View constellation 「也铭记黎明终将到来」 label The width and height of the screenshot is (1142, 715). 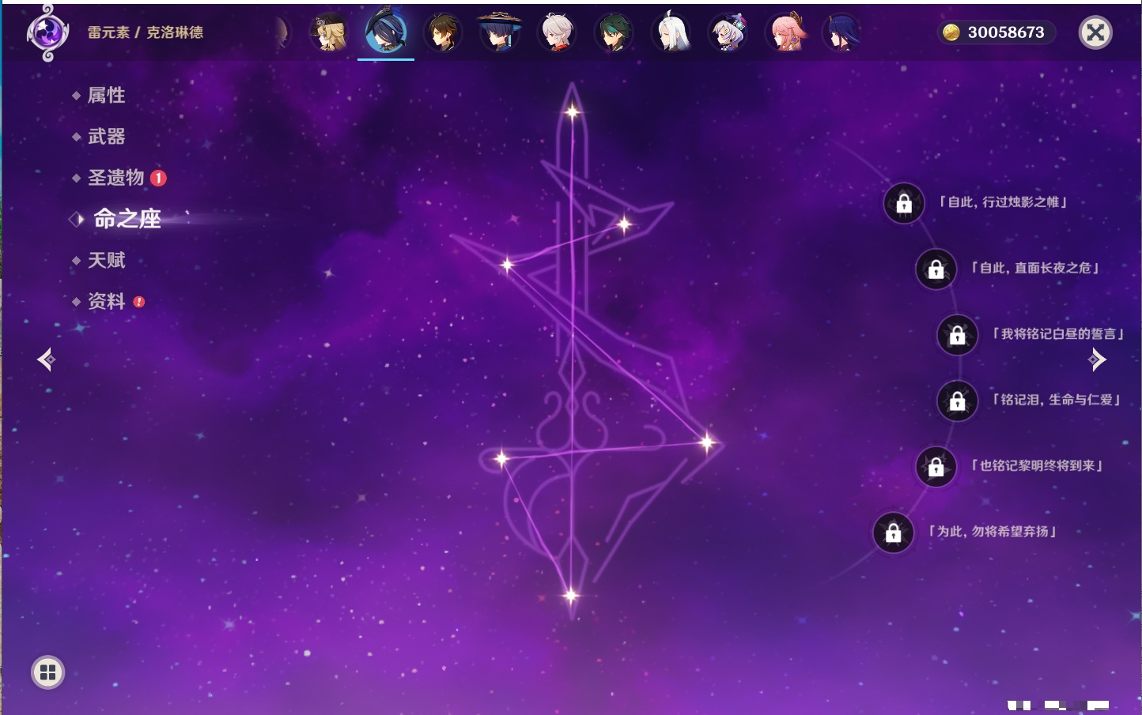point(1037,465)
